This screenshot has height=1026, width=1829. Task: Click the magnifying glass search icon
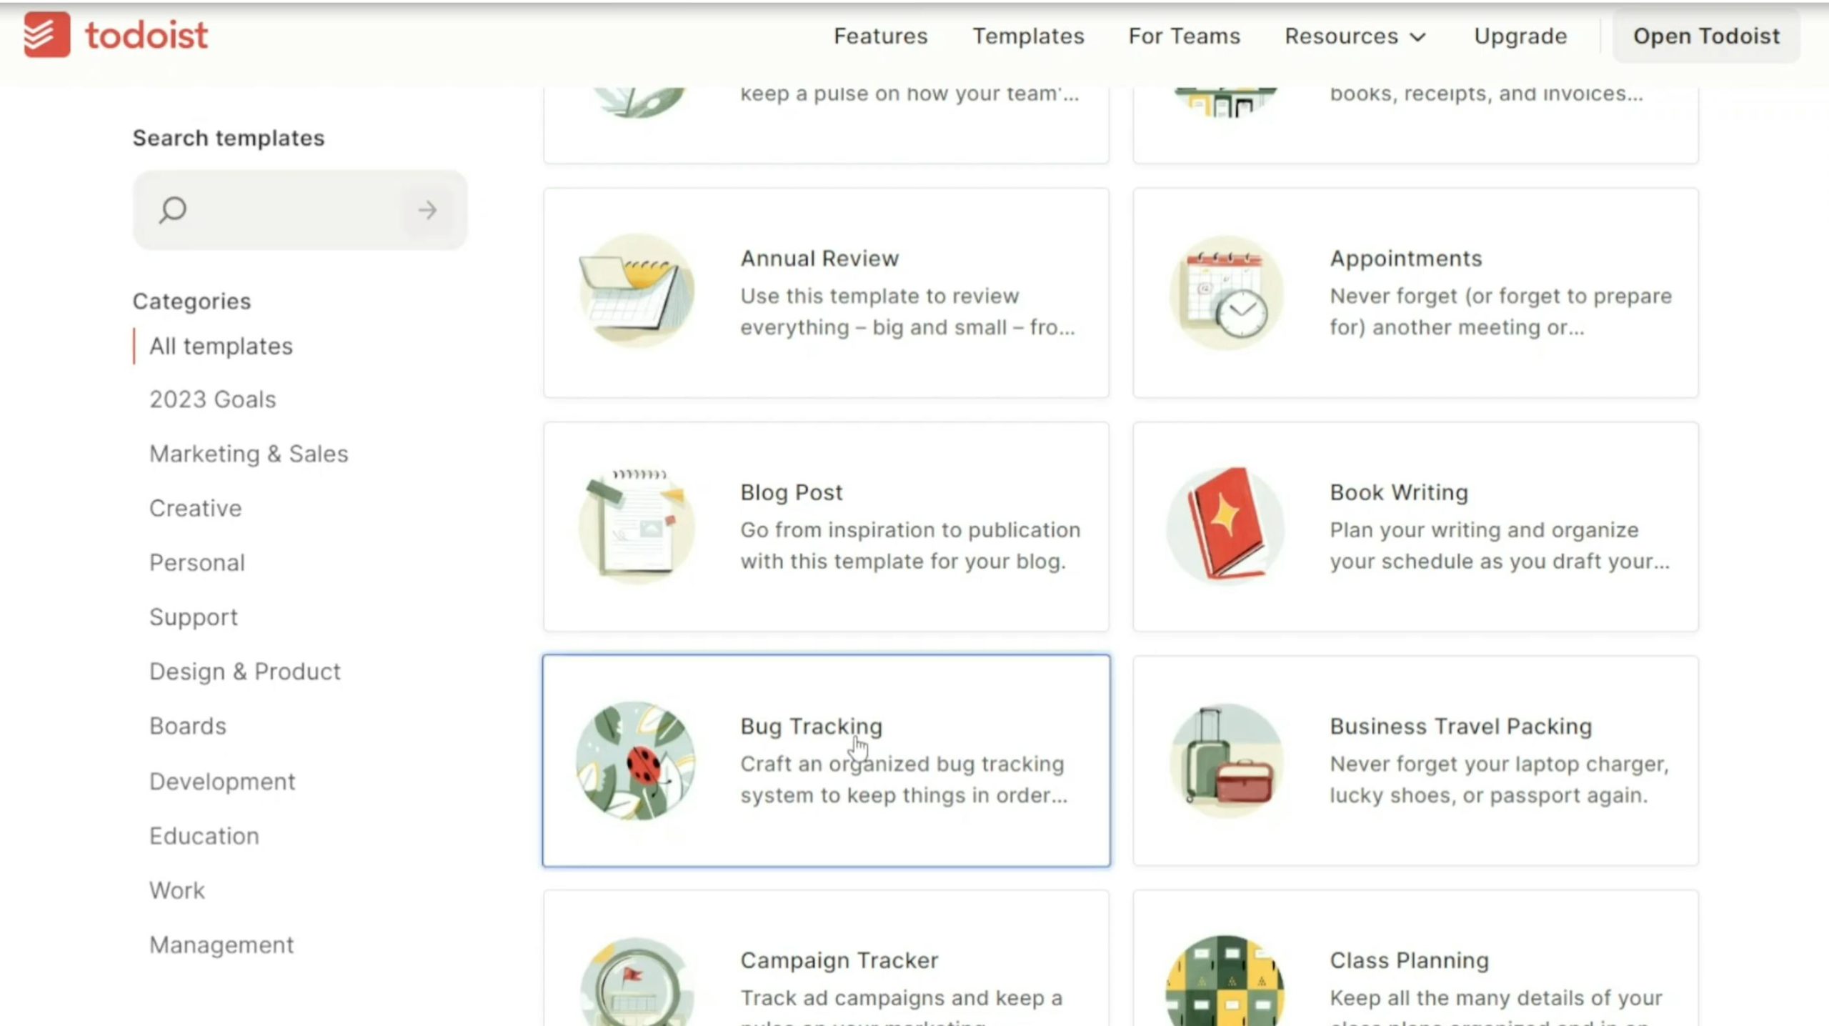[x=172, y=210]
